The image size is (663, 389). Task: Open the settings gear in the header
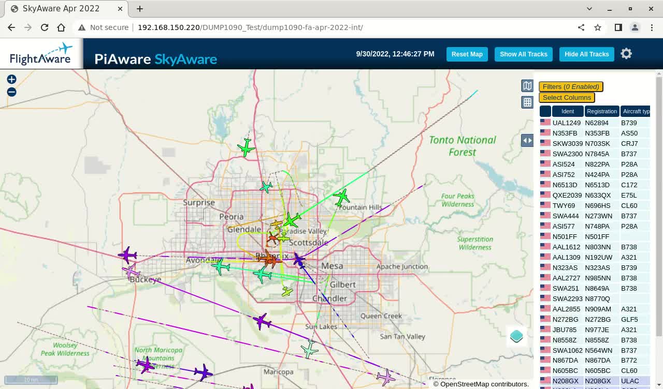(626, 54)
